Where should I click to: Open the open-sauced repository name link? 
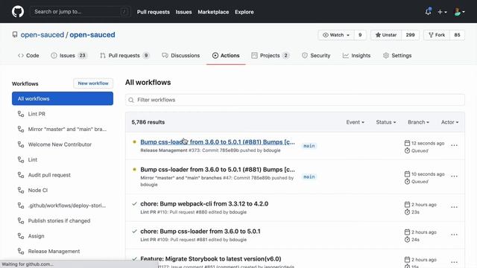pos(92,35)
